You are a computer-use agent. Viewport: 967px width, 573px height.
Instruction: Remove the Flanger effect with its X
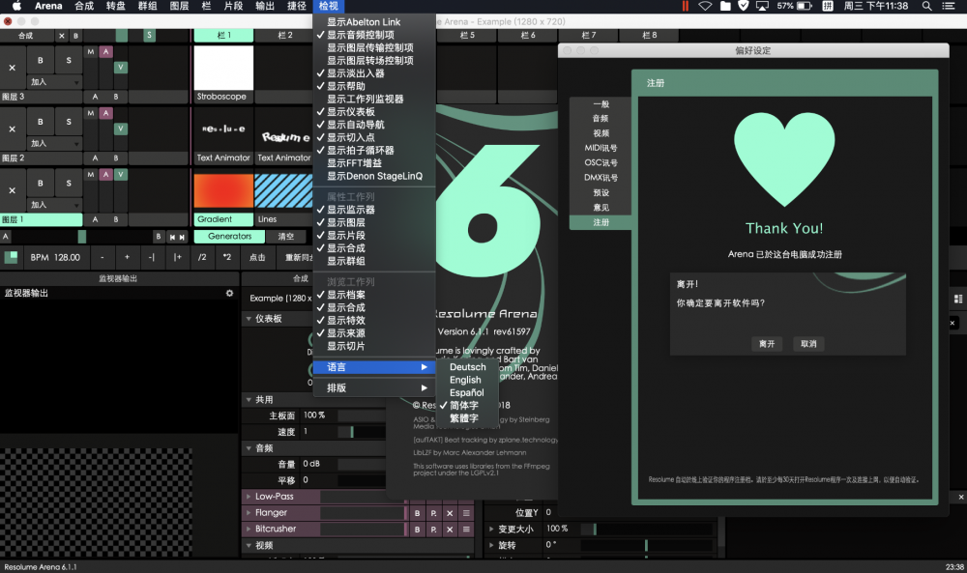[450, 513]
